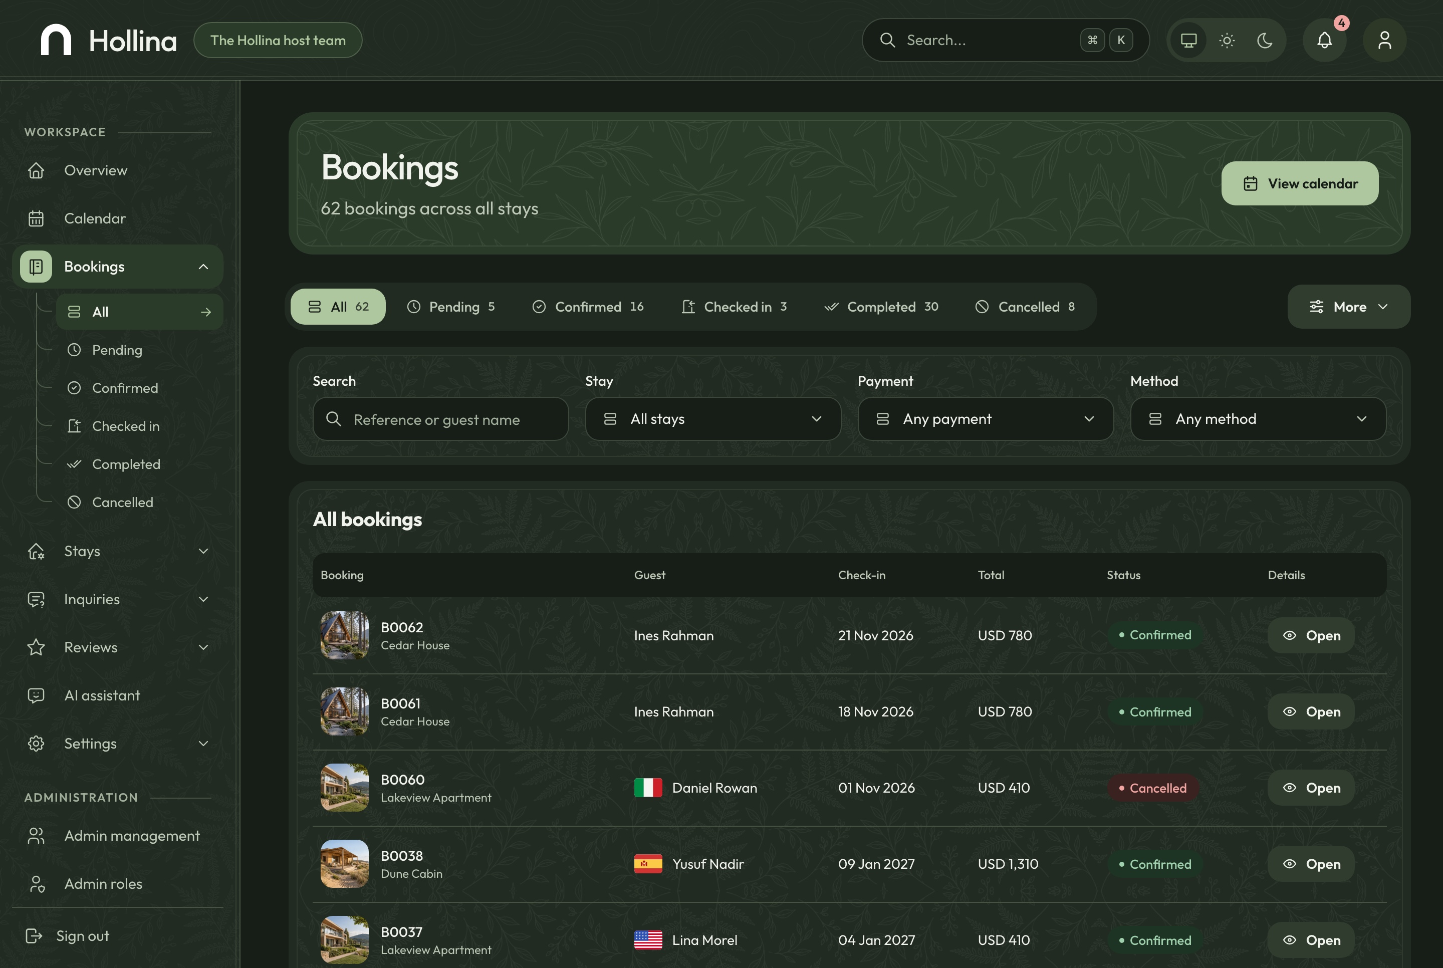Screen dimensions: 1443x968
Task: Open the notifications bell
Action: (1324, 40)
